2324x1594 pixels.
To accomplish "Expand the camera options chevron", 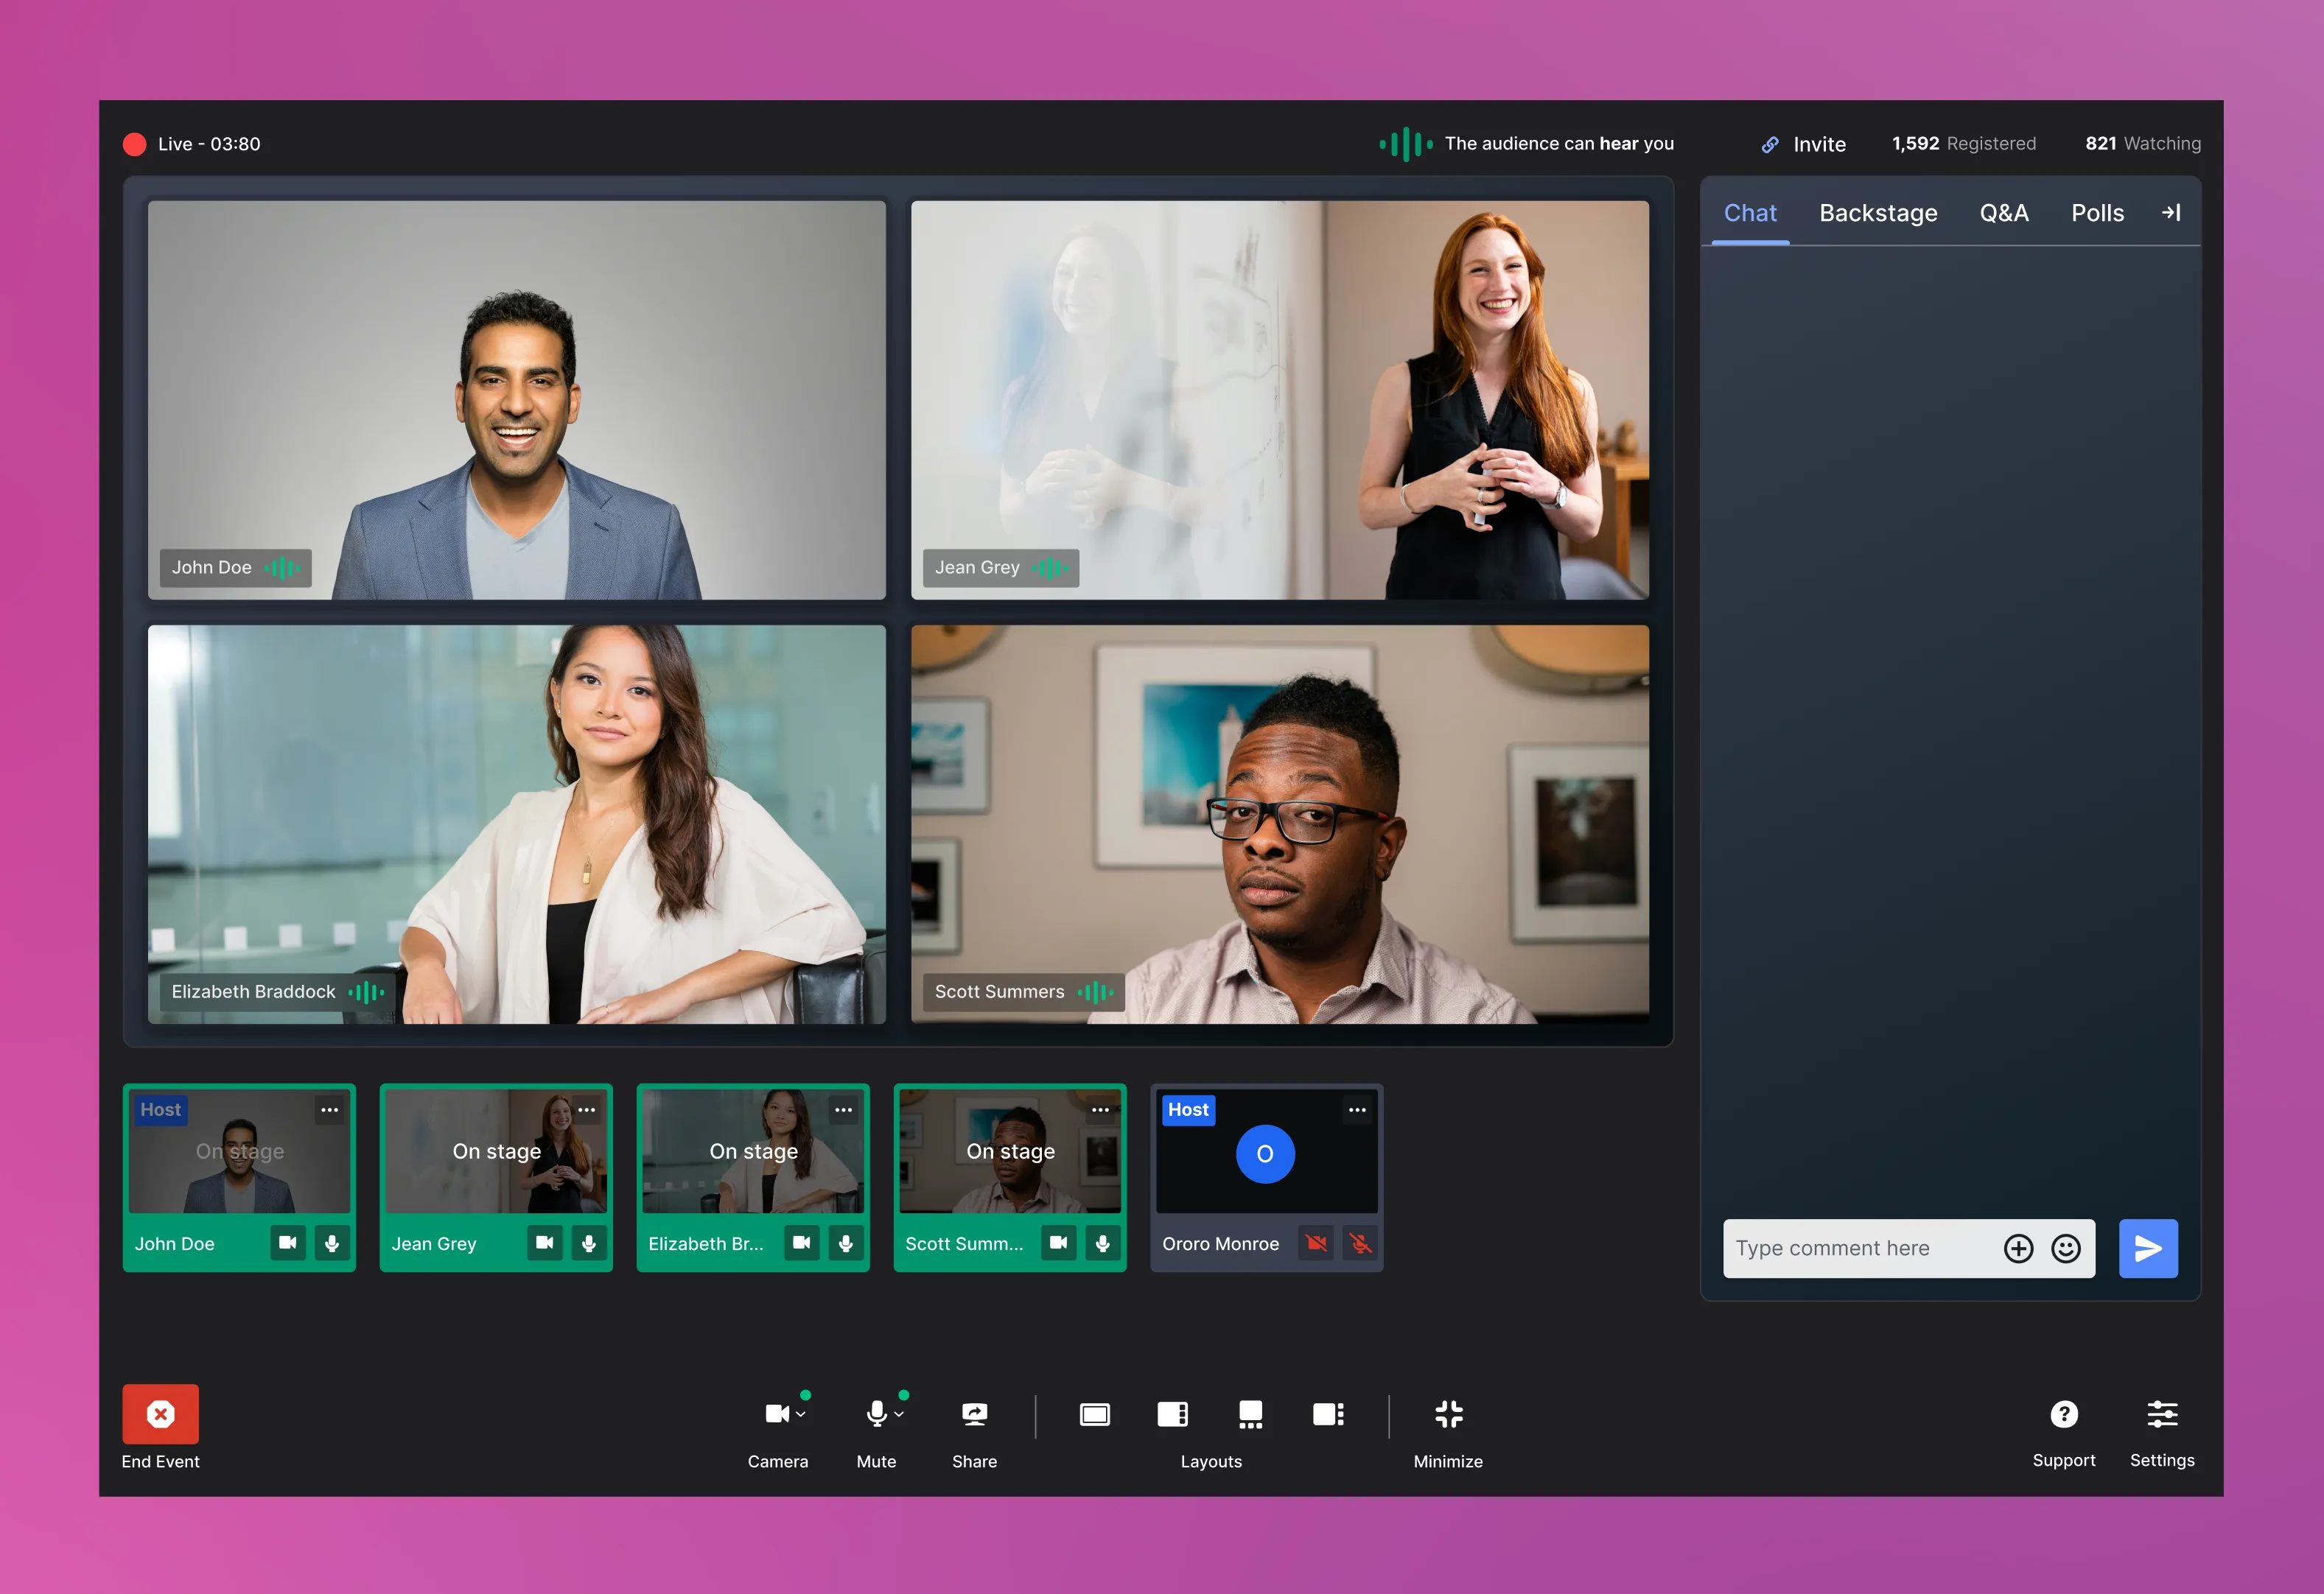I will (800, 1414).
